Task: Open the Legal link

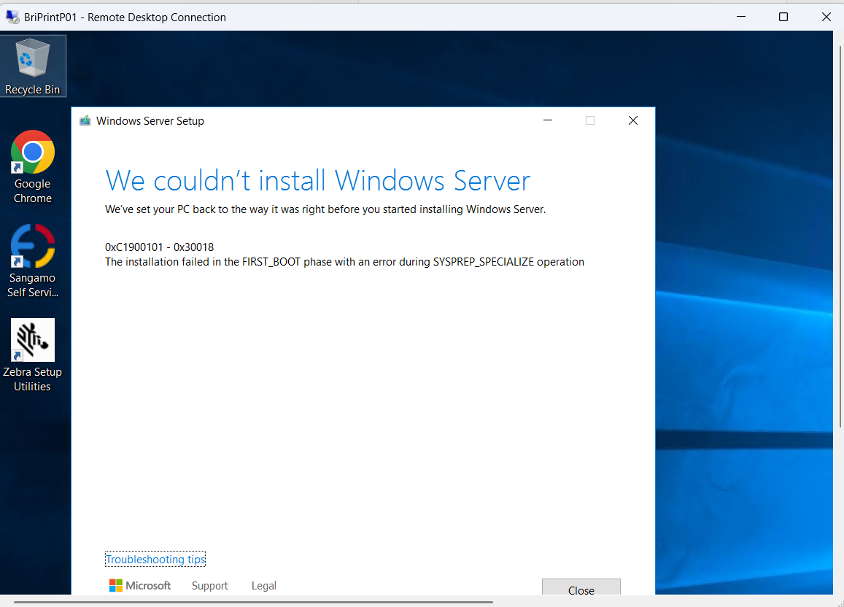Action: coord(264,585)
